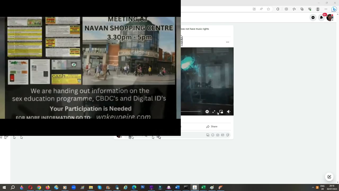Image resolution: width=339 pixels, height=191 pixels.
Task: Open Photoshop from the taskbar
Action: pos(143,188)
